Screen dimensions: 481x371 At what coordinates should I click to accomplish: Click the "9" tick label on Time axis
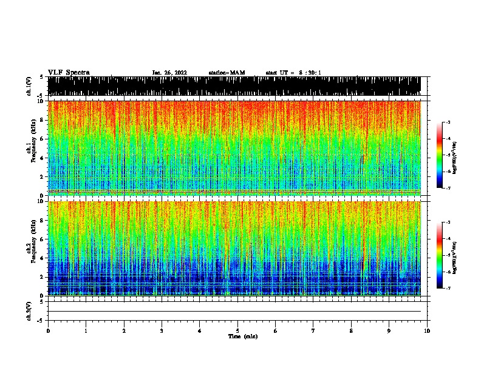pyautogui.click(x=389, y=331)
